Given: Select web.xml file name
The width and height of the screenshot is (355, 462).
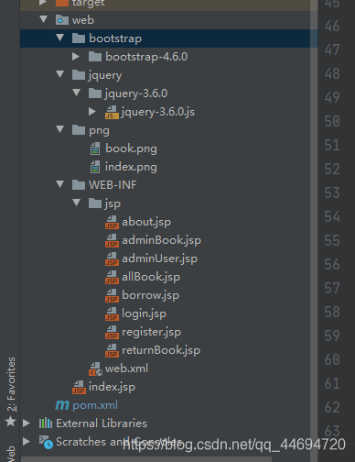Looking at the screenshot, I should point(126,368).
